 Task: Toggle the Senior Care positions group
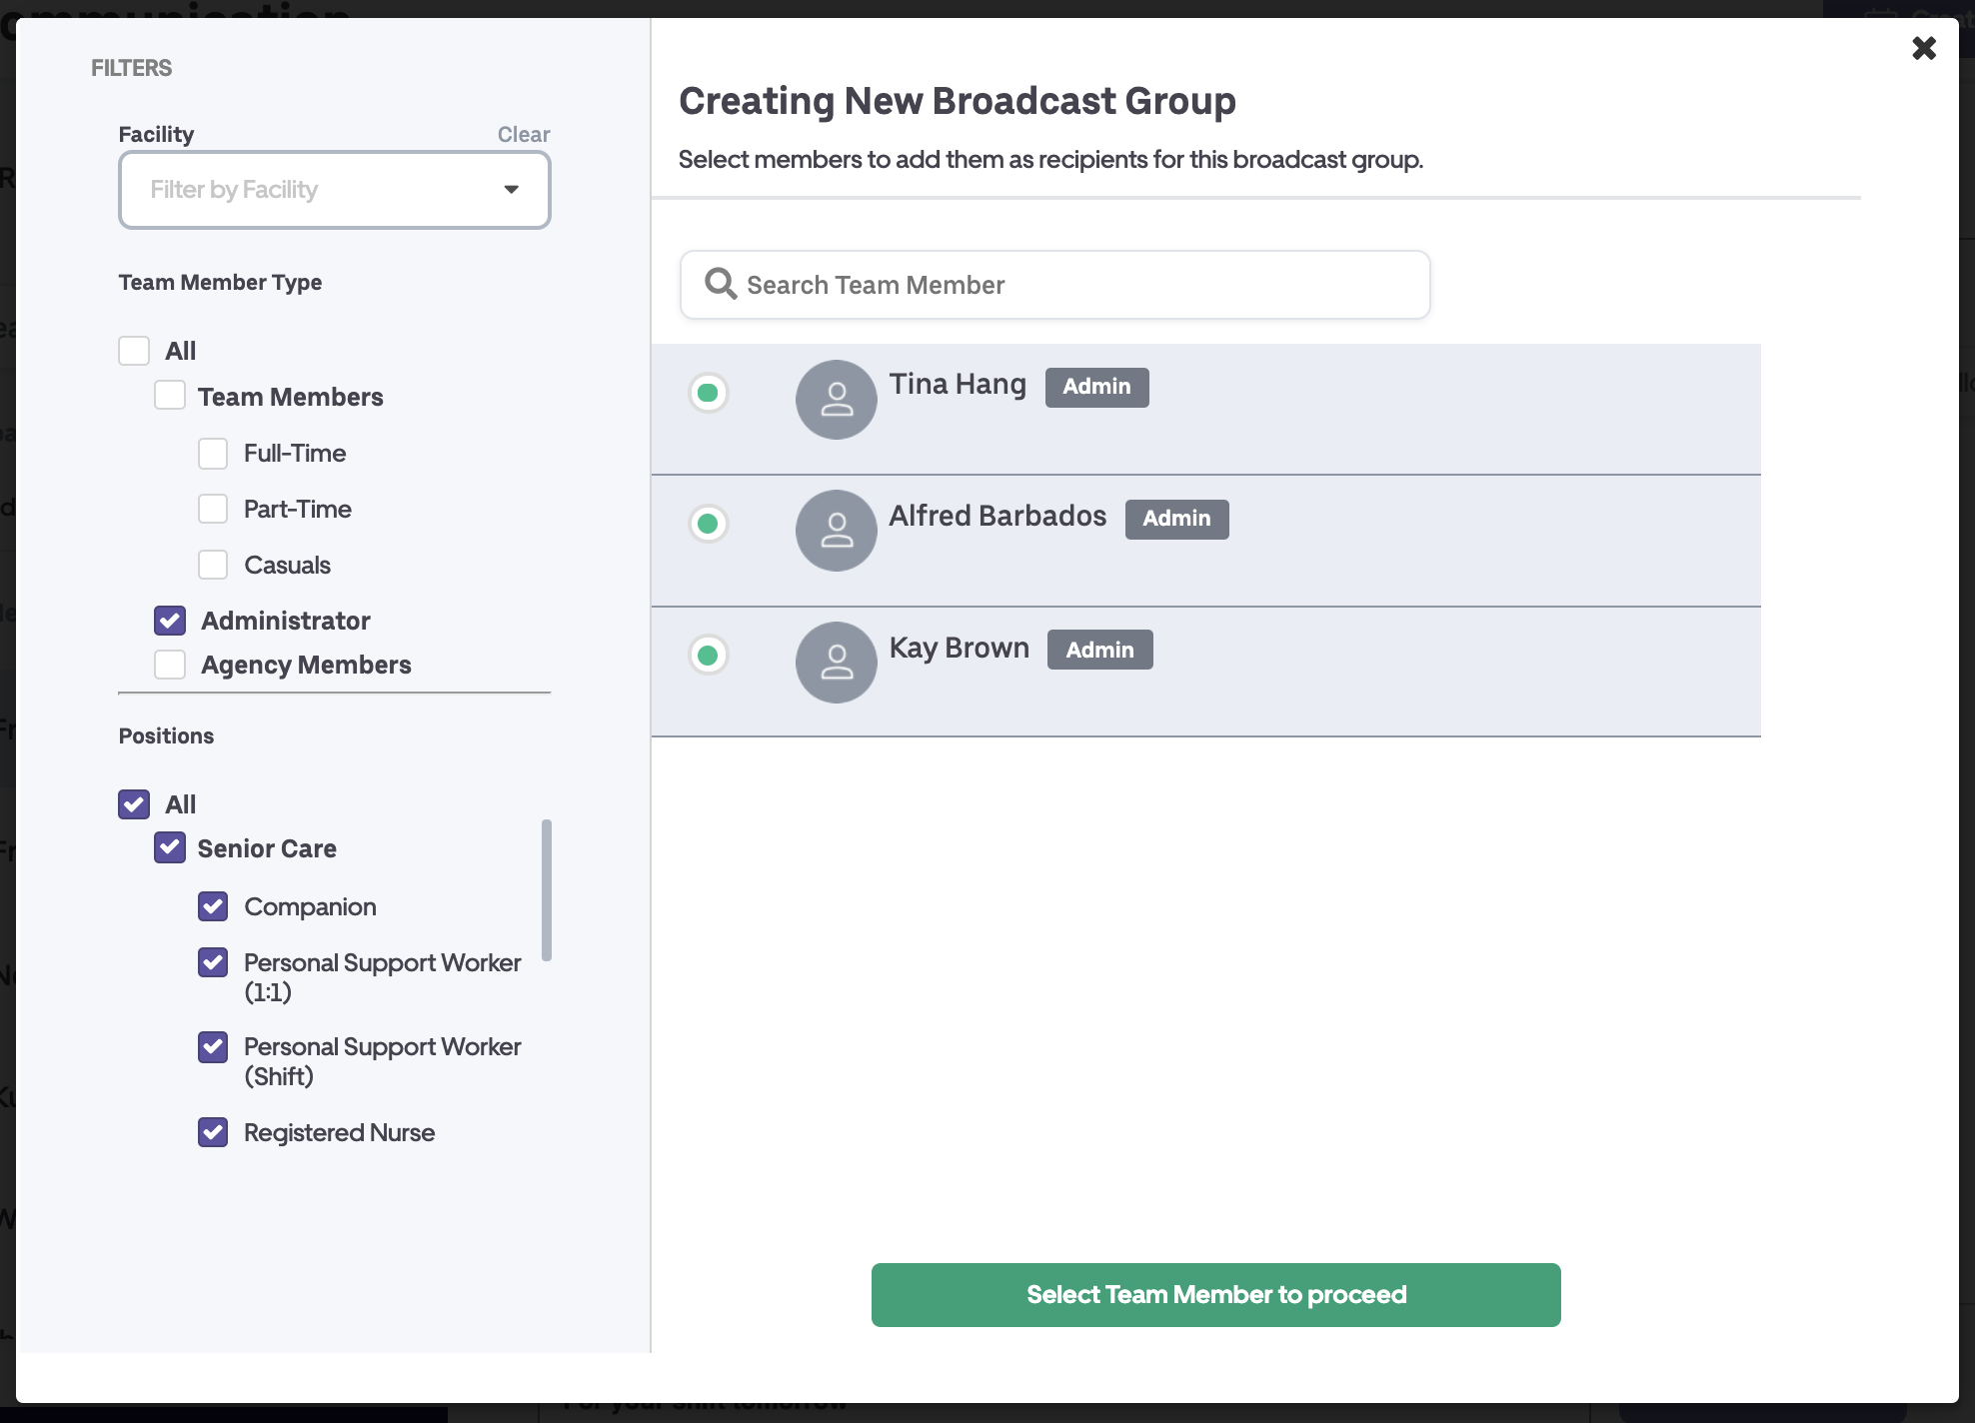(x=170, y=848)
